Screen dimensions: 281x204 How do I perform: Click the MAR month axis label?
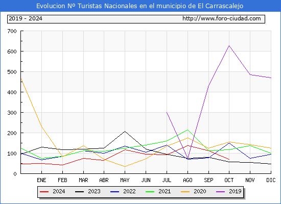[x=83, y=180]
